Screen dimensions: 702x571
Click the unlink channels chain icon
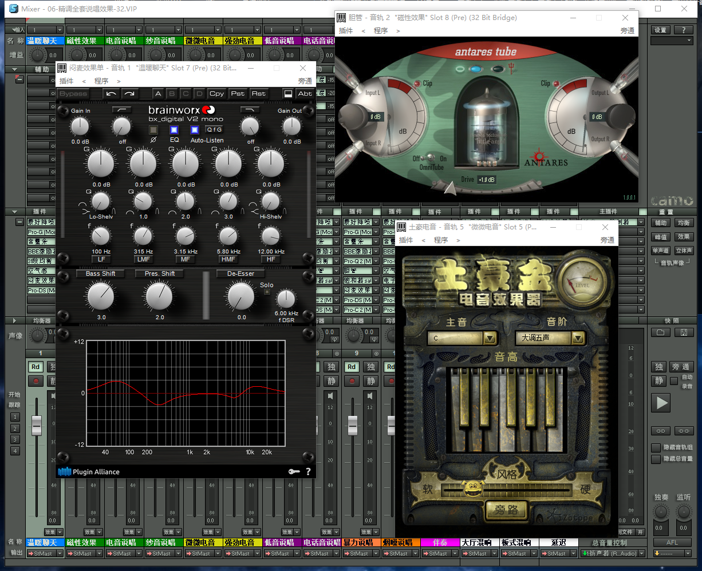683,430
